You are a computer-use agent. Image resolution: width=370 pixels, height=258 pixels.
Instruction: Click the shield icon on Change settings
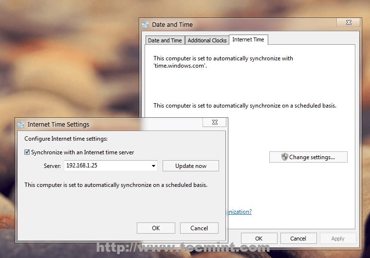coord(285,157)
